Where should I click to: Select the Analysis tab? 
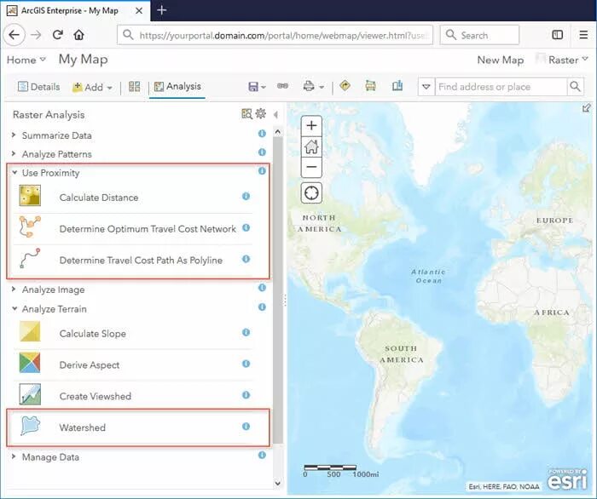(177, 86)
